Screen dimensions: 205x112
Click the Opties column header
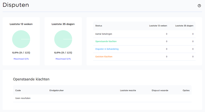186,91
